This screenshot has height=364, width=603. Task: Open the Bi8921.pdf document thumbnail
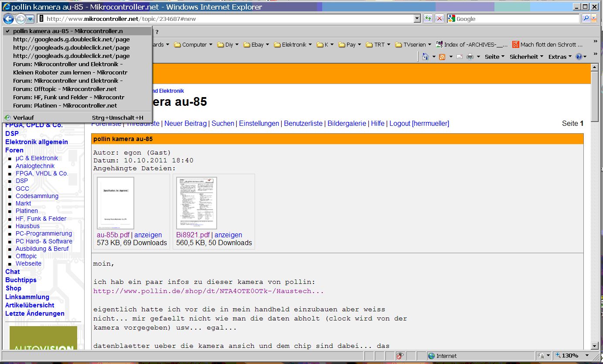tap(196, 203)
